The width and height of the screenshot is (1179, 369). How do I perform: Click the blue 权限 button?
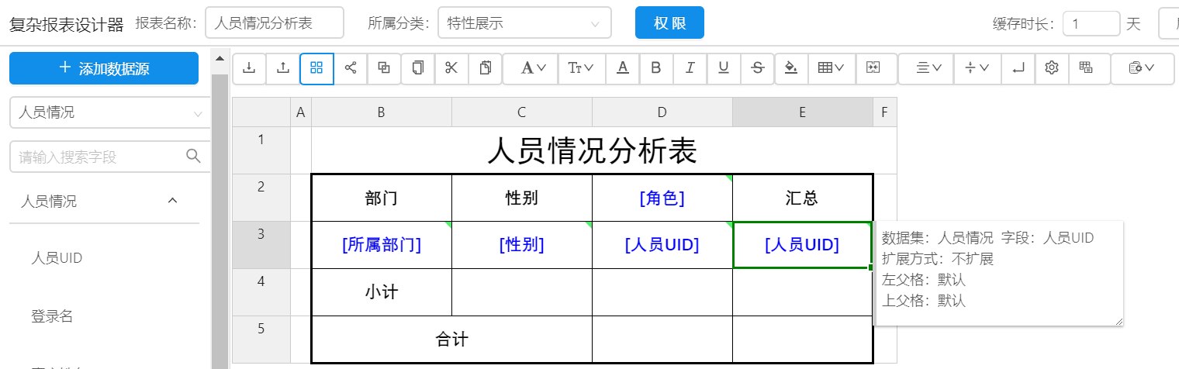669,23
